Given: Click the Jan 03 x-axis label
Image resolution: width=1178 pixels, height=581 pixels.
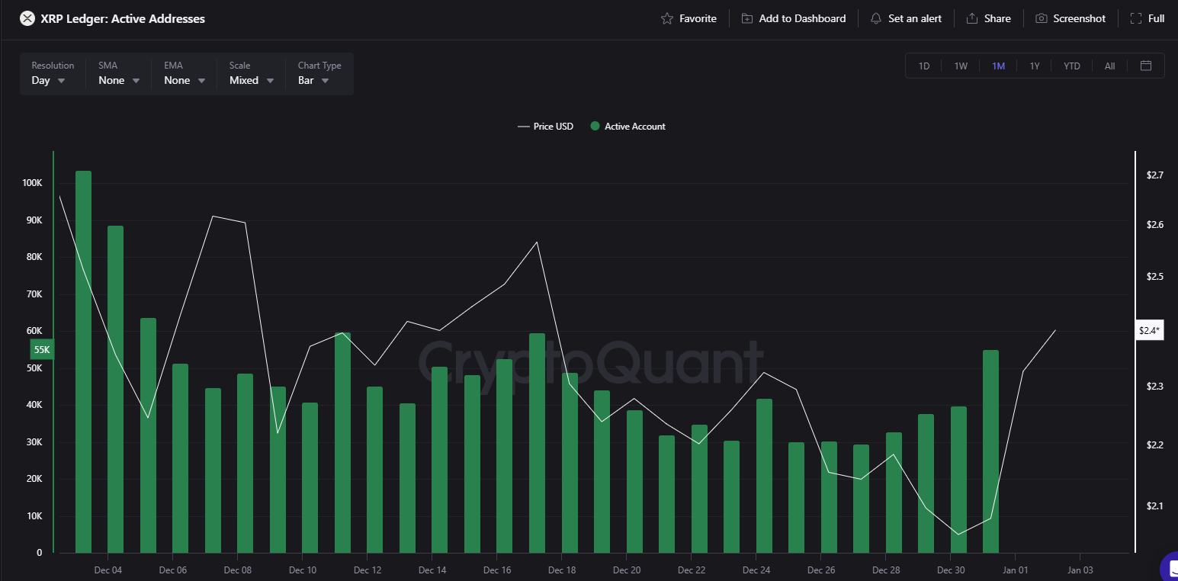Looking at the screenshot, I should pyautogui.click(x=1080, y=570).
